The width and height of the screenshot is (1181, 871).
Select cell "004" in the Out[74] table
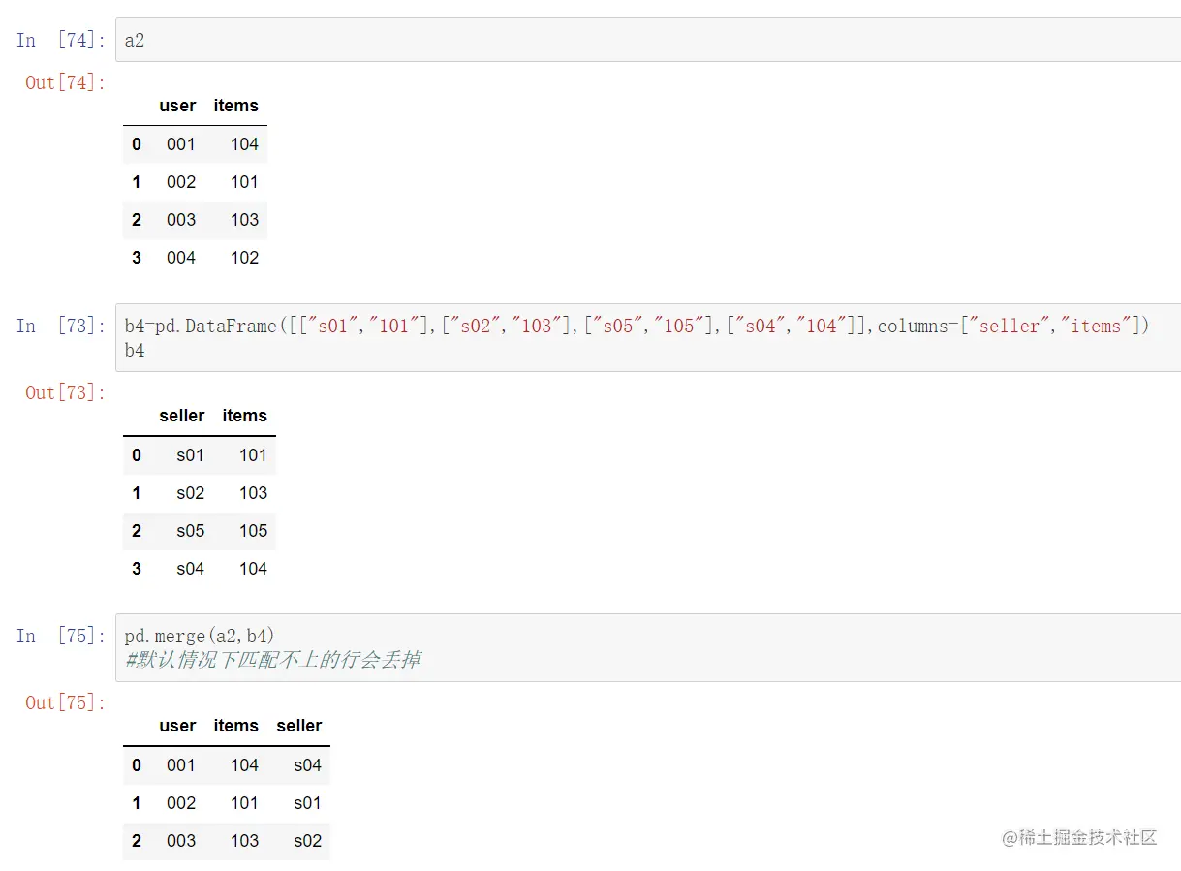click(x=181, y=258)
